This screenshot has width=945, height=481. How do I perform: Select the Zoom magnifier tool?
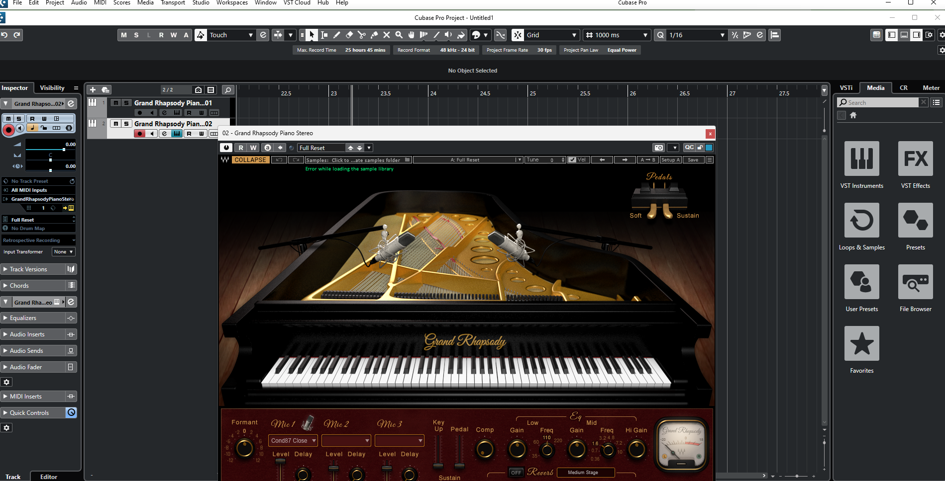click(399, 35)
